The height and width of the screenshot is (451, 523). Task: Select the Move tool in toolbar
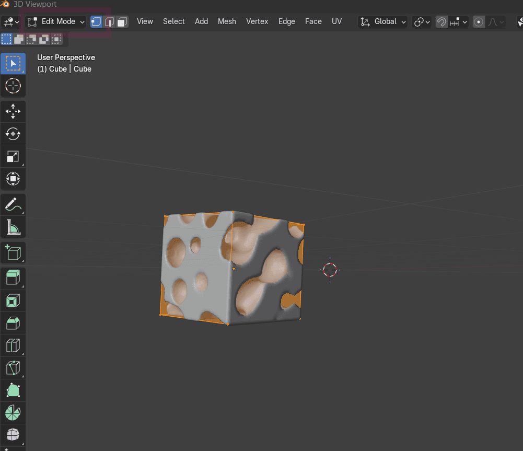[x=13, y=111]
